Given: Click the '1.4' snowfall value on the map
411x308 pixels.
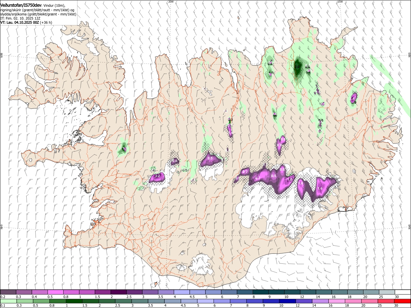Looking at the screenshot, I should click(320, 189).
